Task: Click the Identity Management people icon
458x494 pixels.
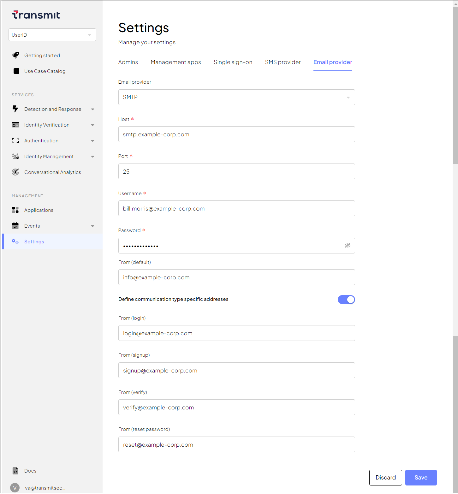Action: [x=15, y=156]
